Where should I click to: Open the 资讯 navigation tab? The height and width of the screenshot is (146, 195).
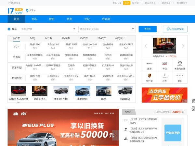[34, 19]
